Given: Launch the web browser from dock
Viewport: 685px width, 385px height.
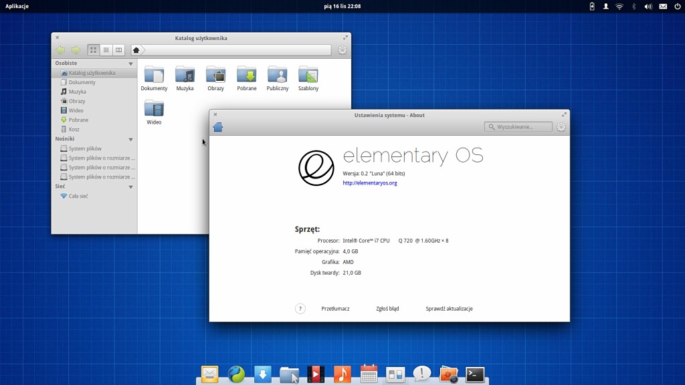Looking at the screenshot, I should click(236, 374).
